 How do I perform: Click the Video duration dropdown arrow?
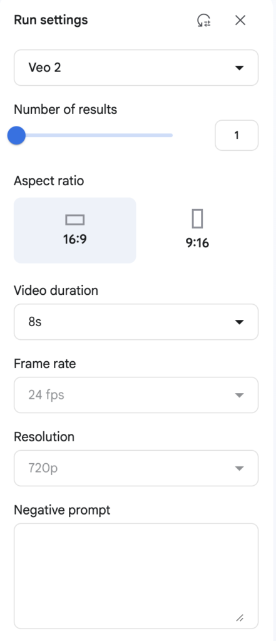[x=239, y=322]
